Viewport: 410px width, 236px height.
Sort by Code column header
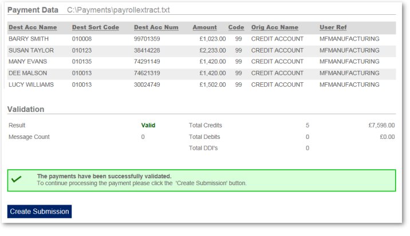click(x=236, y=27)
